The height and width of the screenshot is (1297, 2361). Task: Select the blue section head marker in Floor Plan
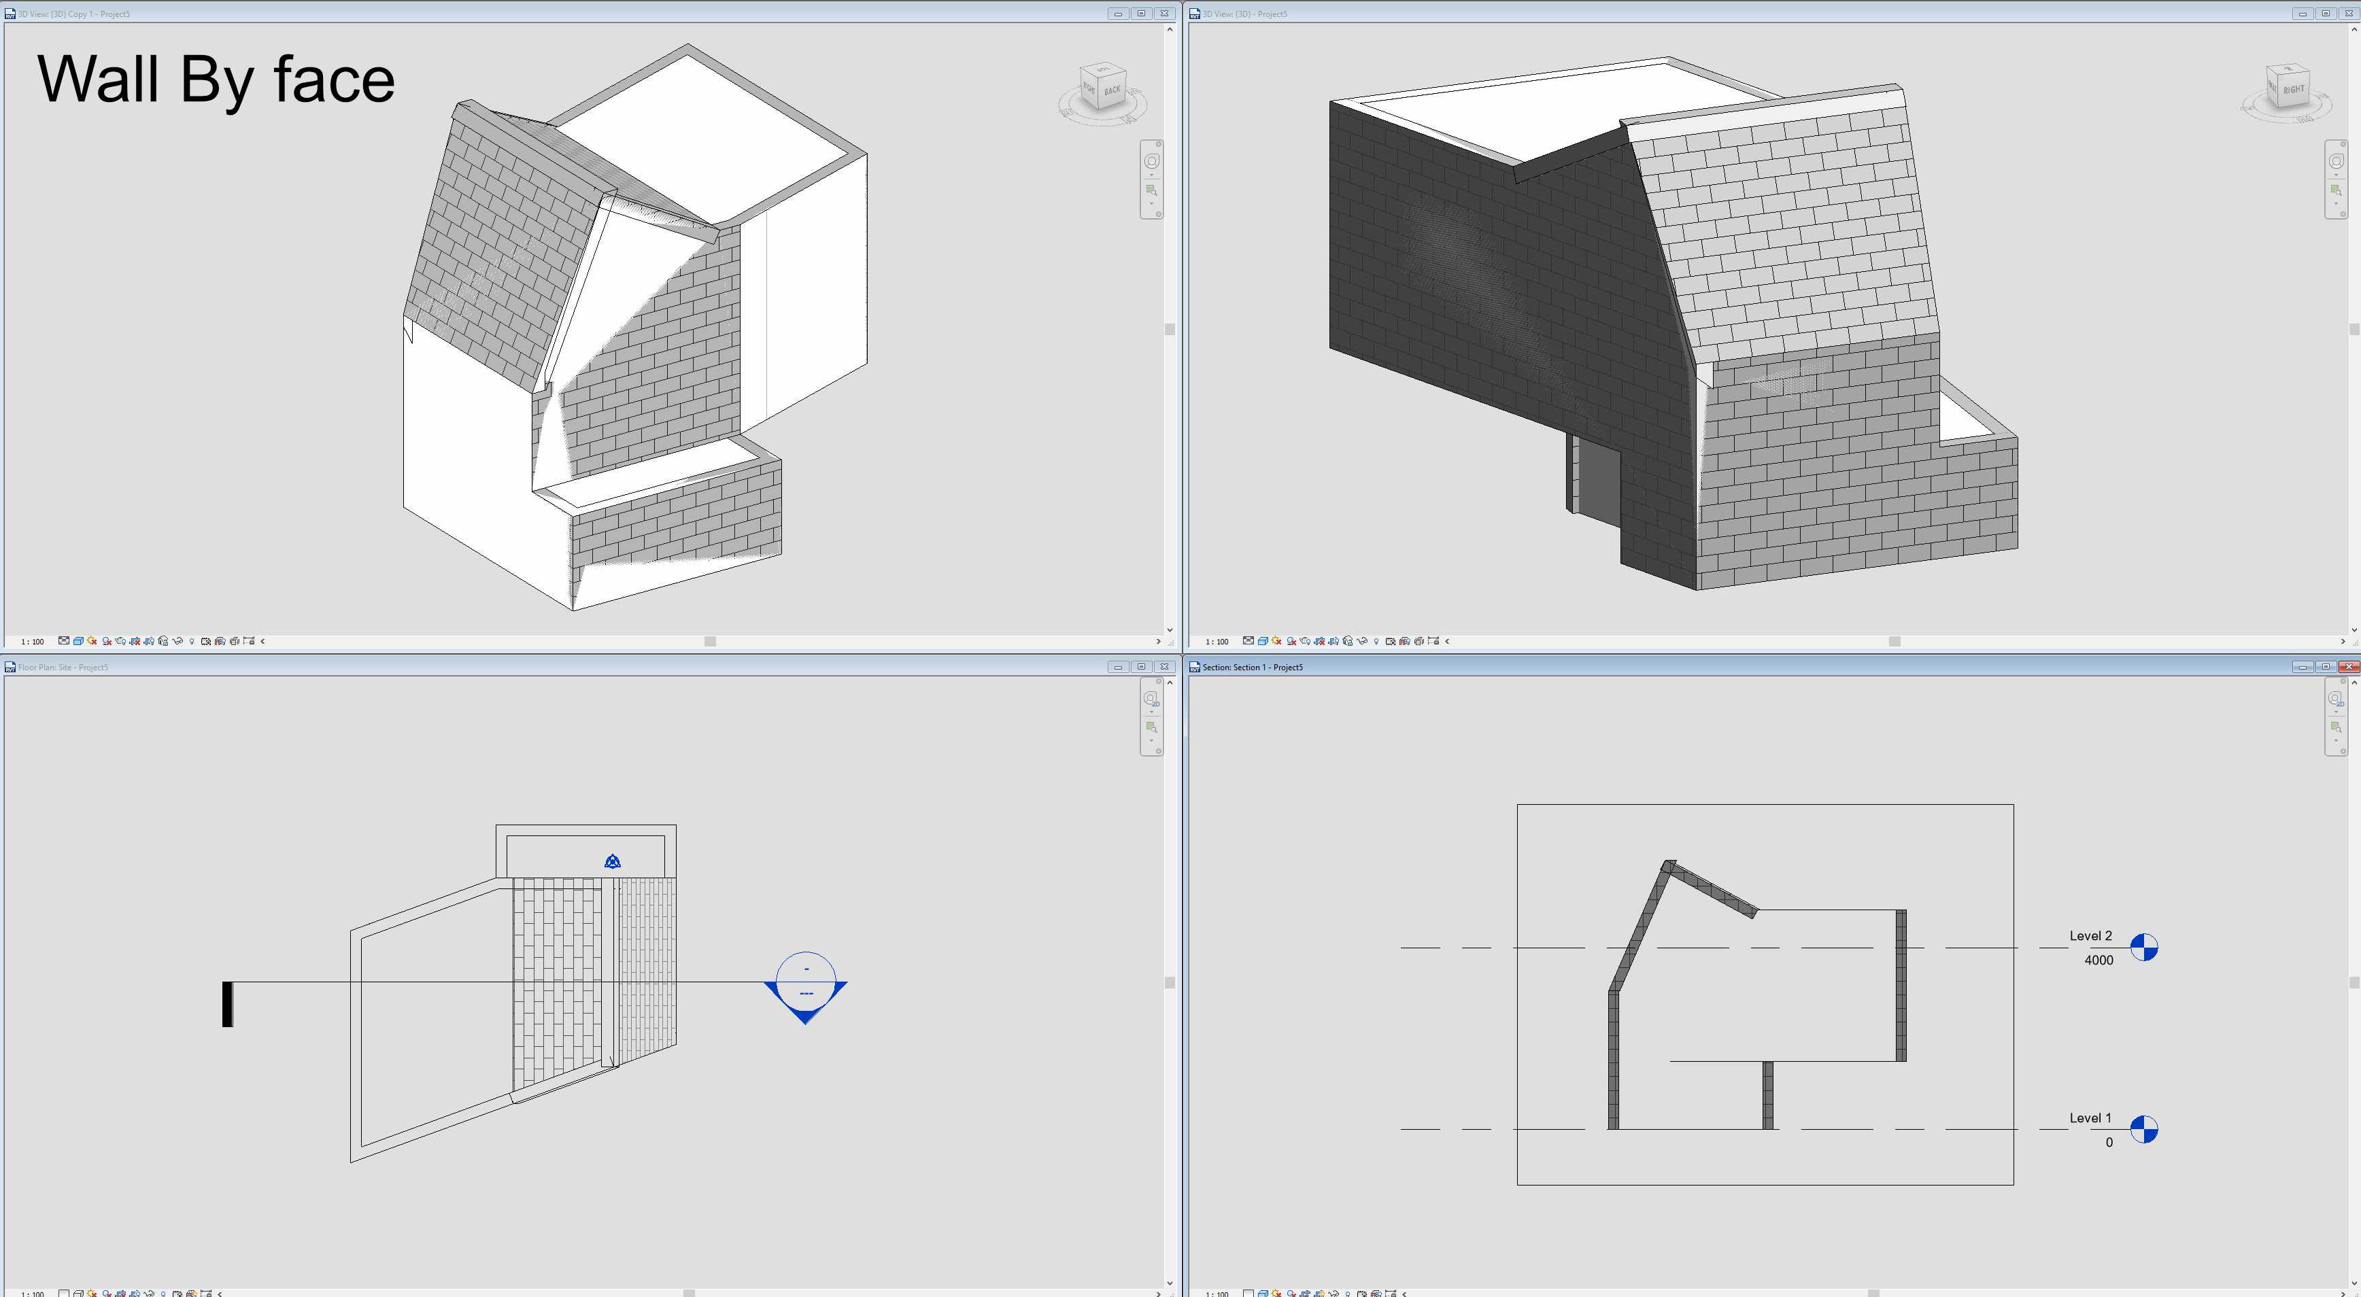tap(806, 988)
